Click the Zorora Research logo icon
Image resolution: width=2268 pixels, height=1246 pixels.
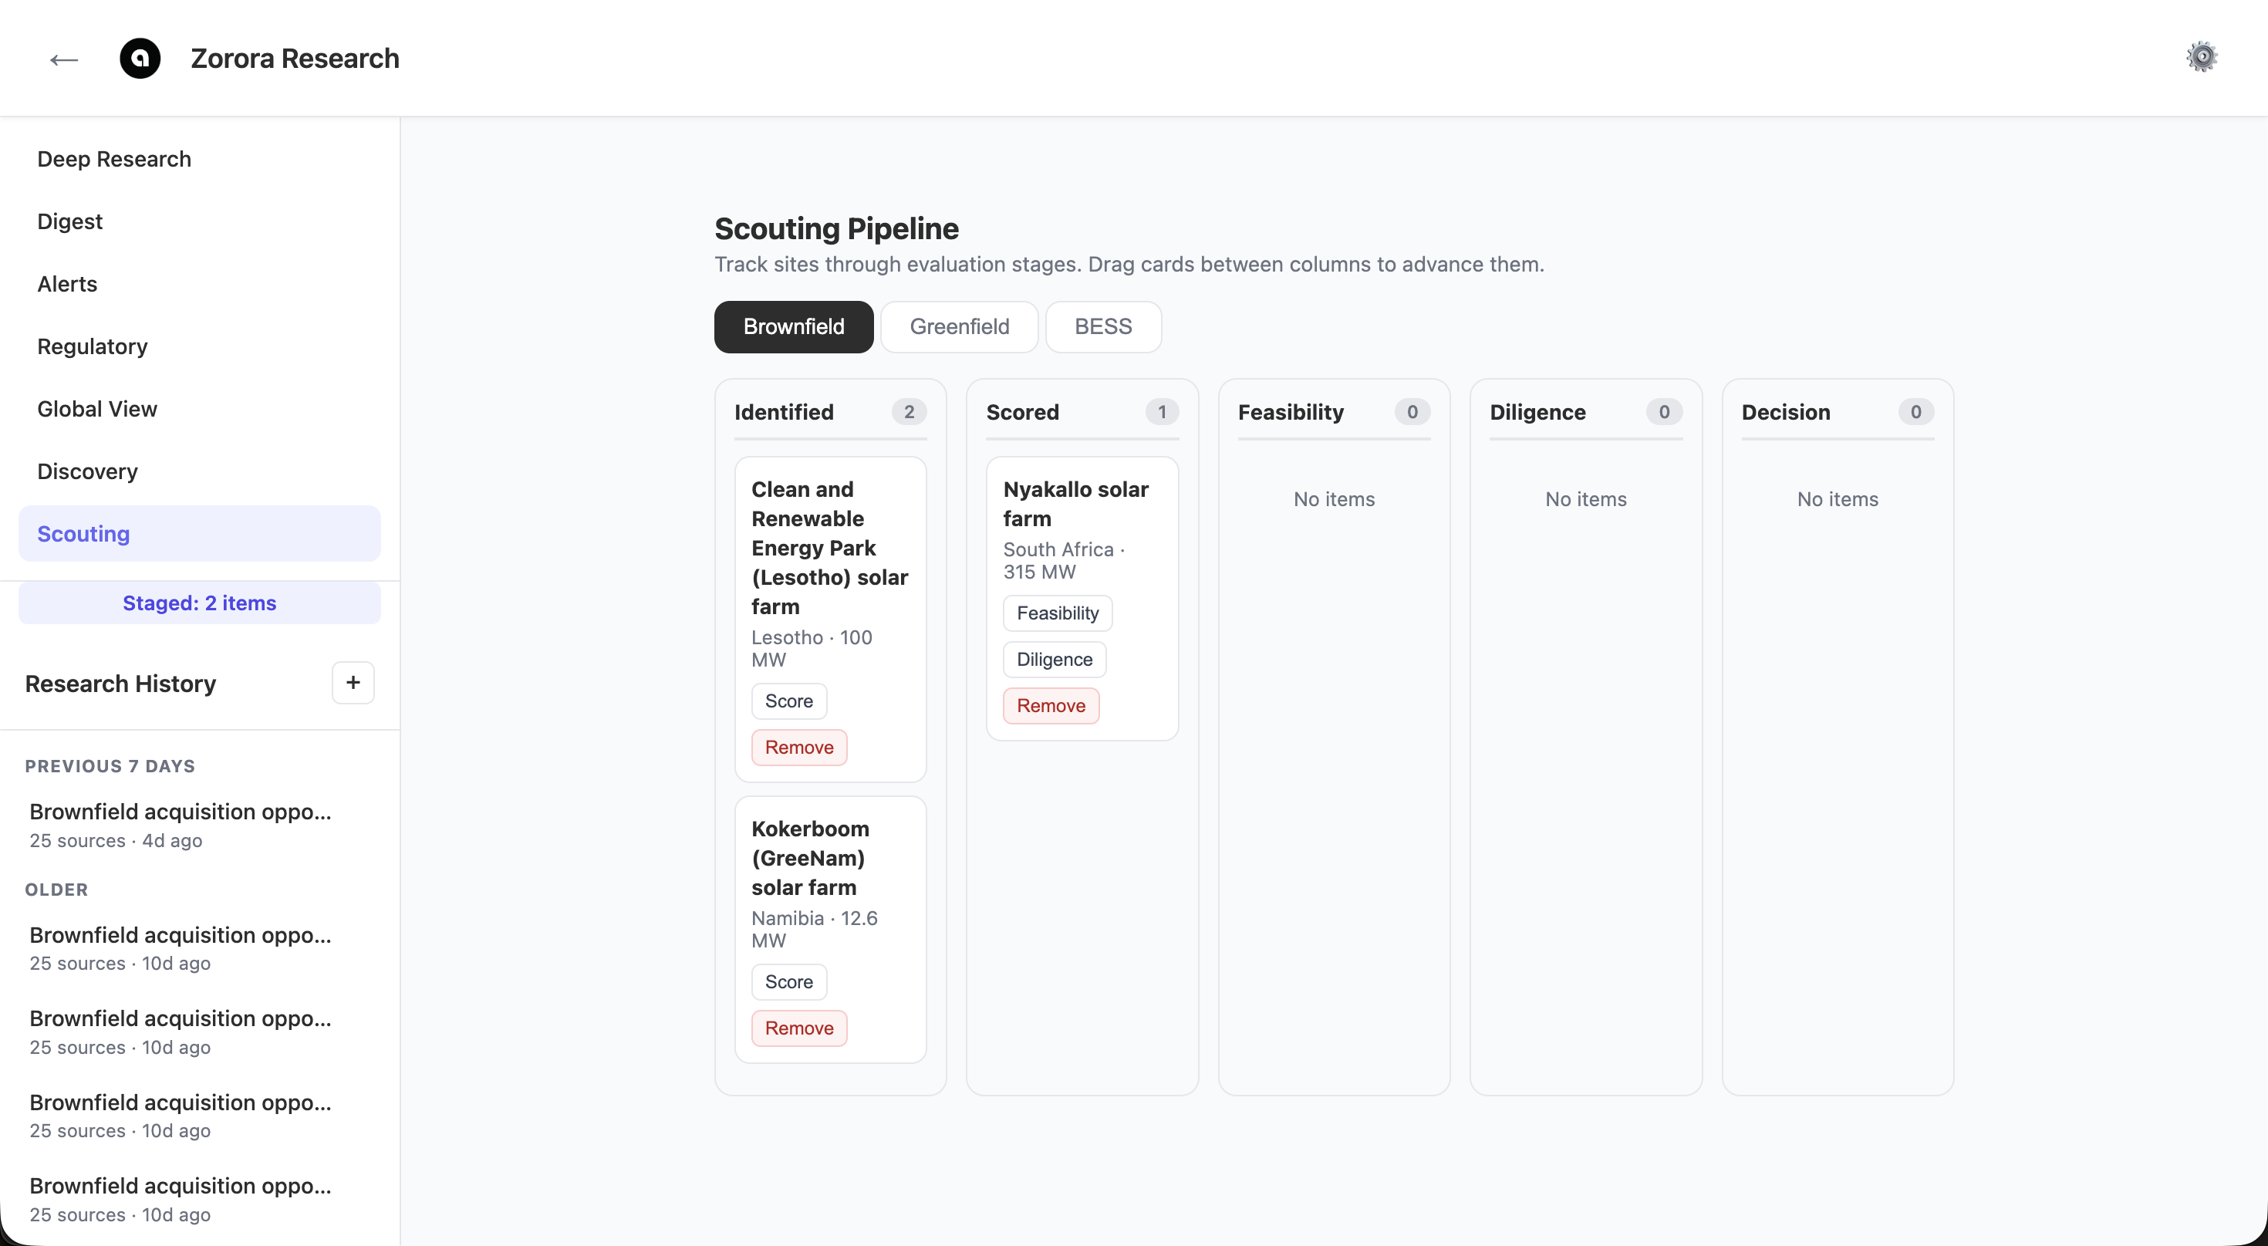[140, 59]
